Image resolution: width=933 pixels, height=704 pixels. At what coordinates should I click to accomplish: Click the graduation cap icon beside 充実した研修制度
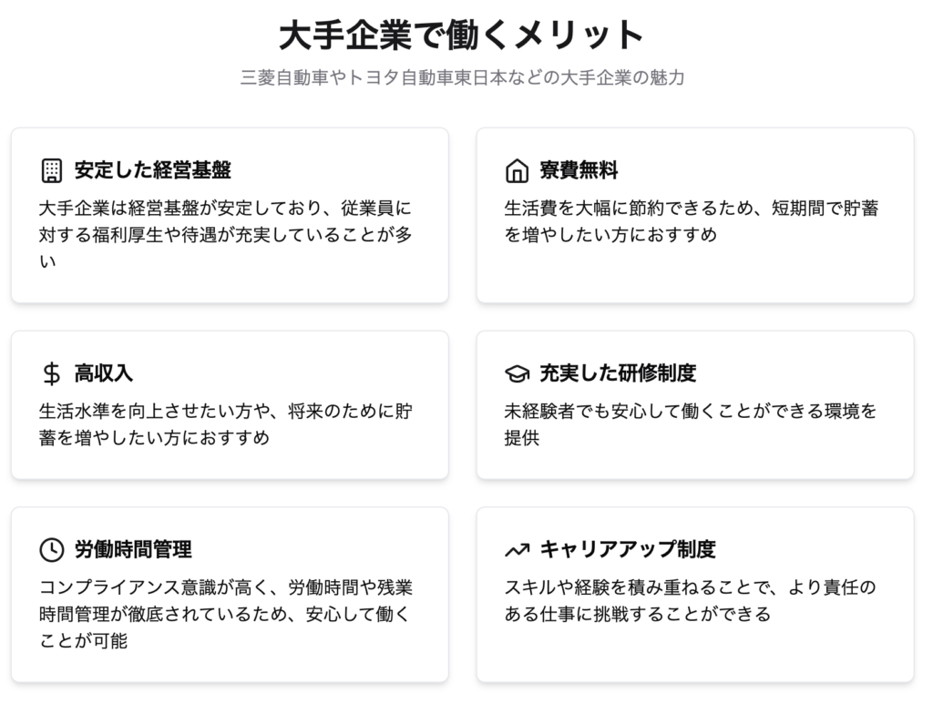[x=517, y=373]
